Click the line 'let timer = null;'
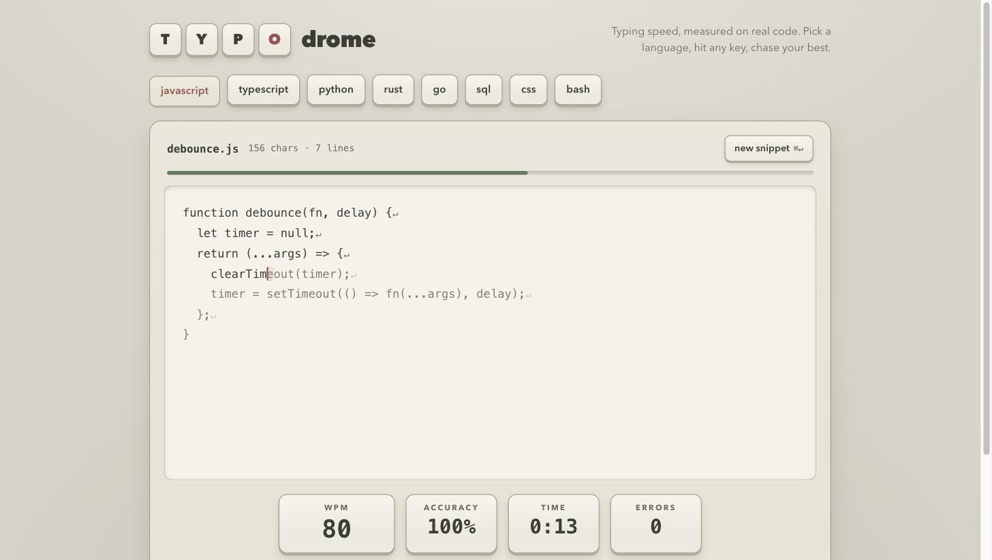This screenshot has width=992, height=560. coord(259,234)
